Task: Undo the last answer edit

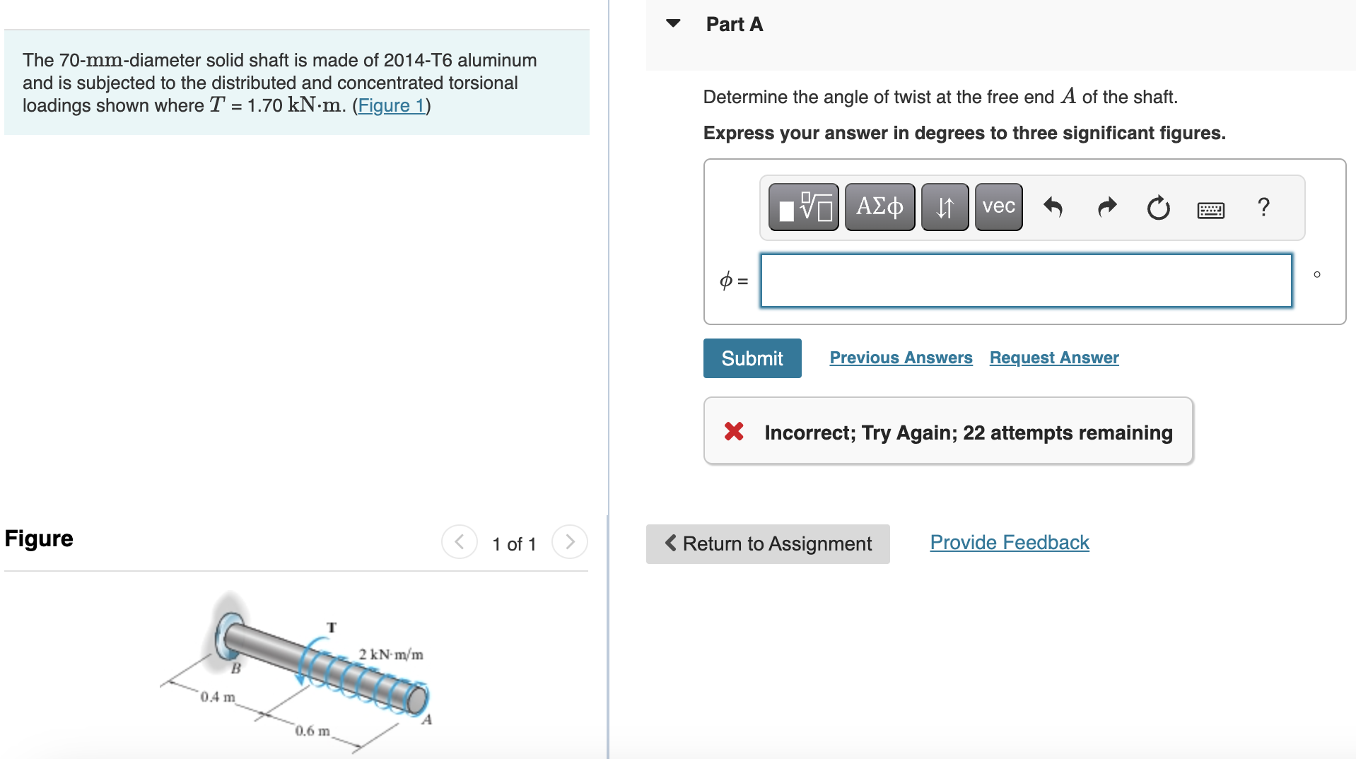Action: pos(1053,207)
